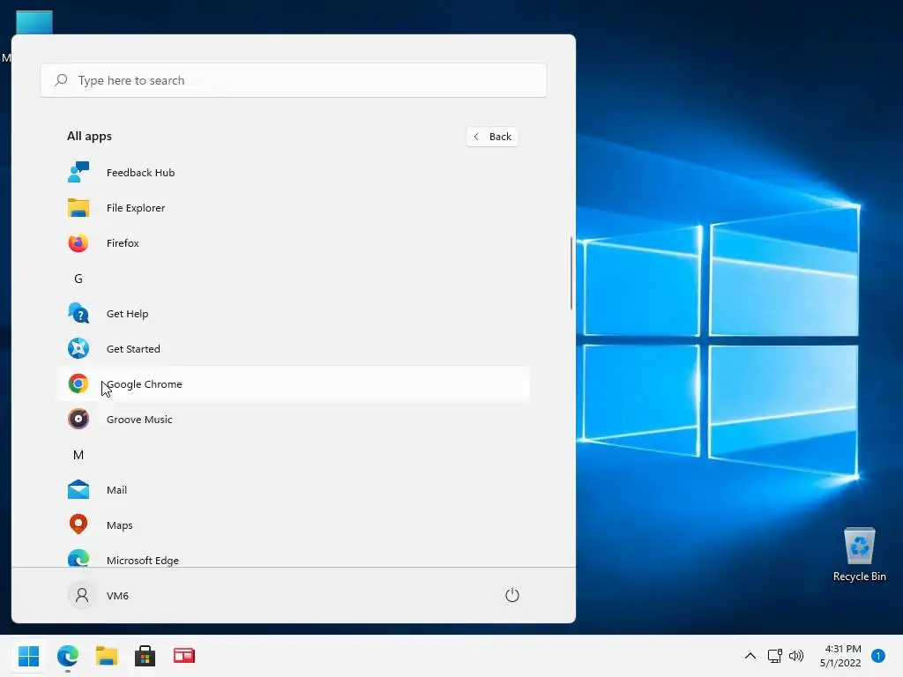Screen dimensions: 903x677
Task: Click the All apps list scrollbar
Action: tap(571, 273)
